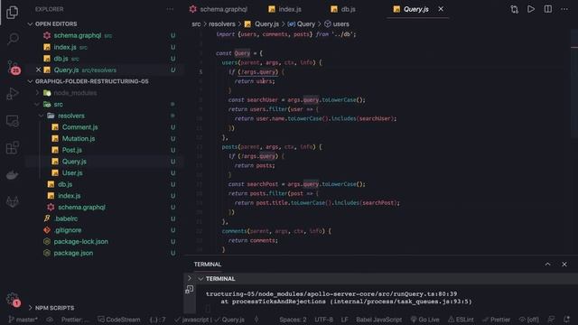Open the Docker view in activity bar
This screenshot has height=325, width=578.
13,174
